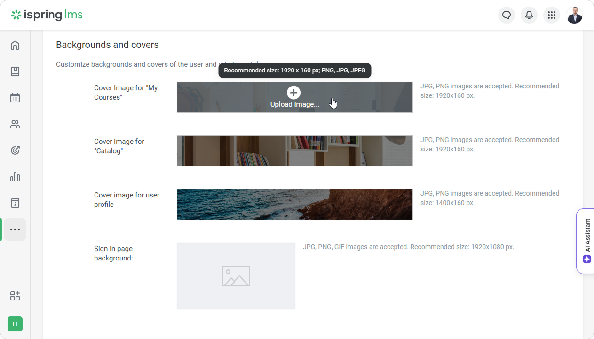Open the apps grid launcher in header
This screenshot has width=594, height=339.
point(552,15)
